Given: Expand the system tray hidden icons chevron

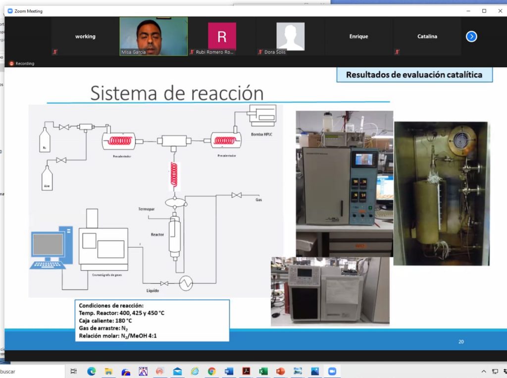Looking at the screenshot, I should (484, 371).
